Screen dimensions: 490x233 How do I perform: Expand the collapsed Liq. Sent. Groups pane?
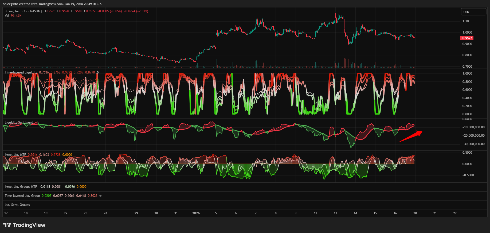pos(17,205)
